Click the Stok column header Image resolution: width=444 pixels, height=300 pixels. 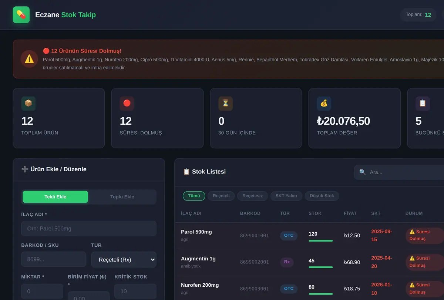(x=315, y=213)
